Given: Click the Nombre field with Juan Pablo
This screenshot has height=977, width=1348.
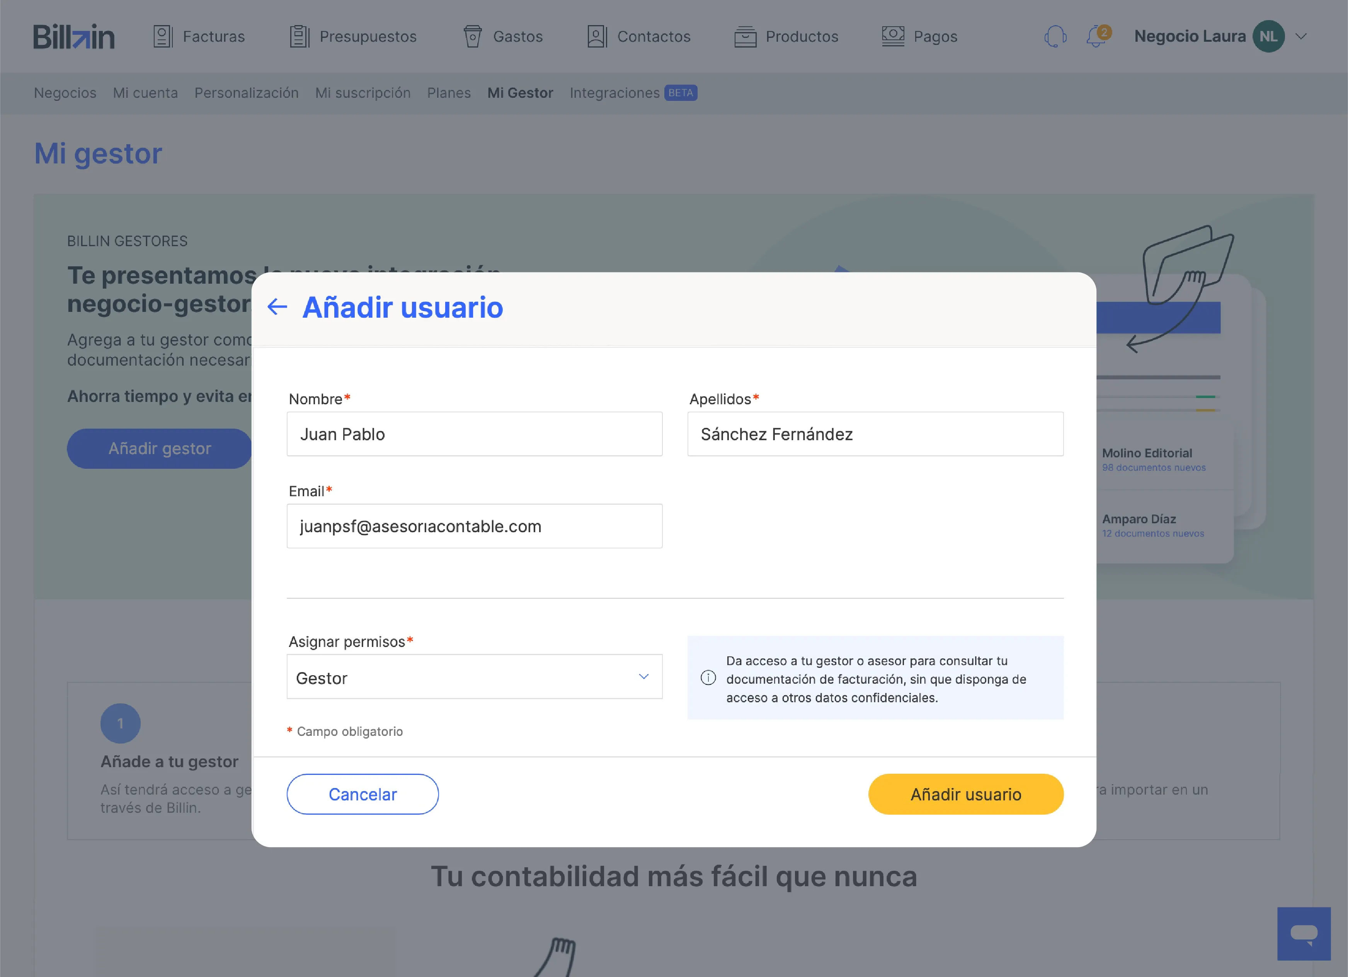Looking at the screenshot, I should pyautogui.click(x=474, y=434).
